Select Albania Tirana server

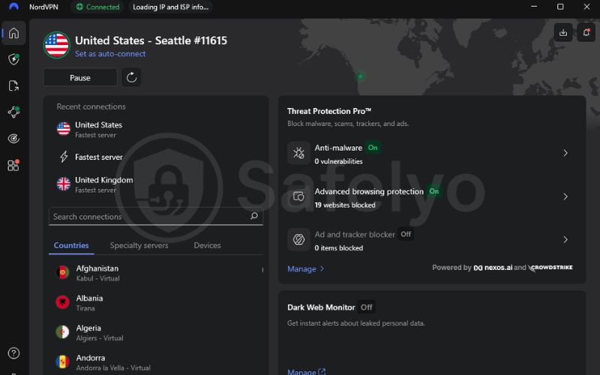156,302
